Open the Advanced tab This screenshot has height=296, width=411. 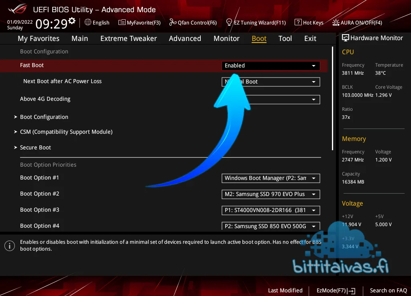[x=185, y=39]
